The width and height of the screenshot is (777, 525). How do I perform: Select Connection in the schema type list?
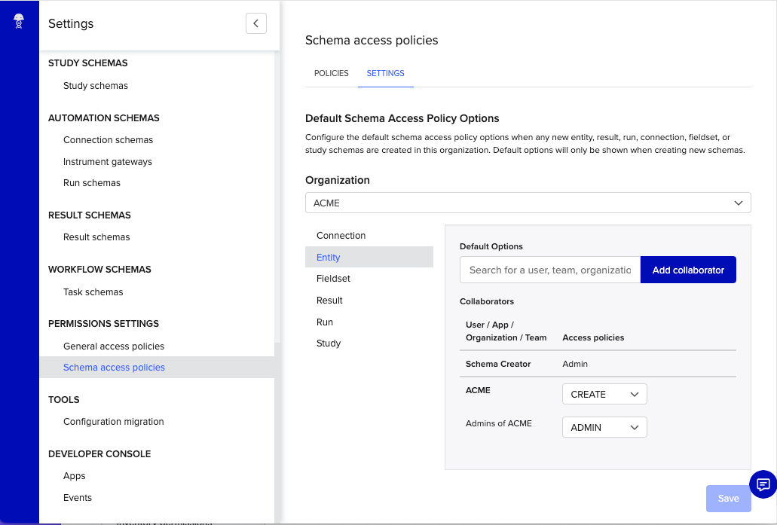341,235
